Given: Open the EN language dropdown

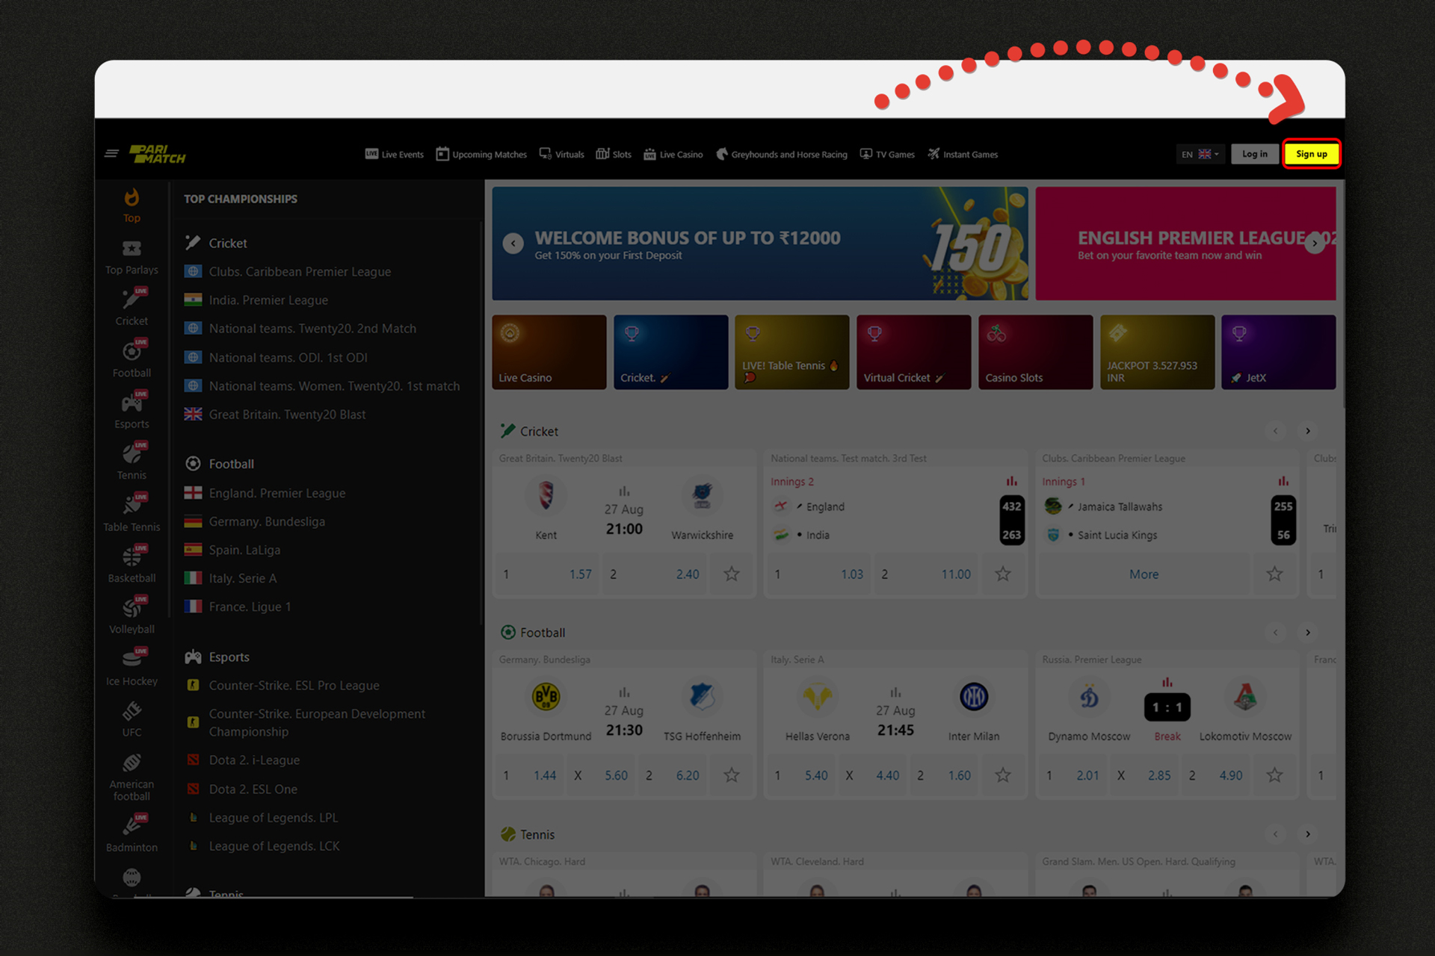Looking at the screenshot, I should pyautogui.click(x=1200, y=154).
